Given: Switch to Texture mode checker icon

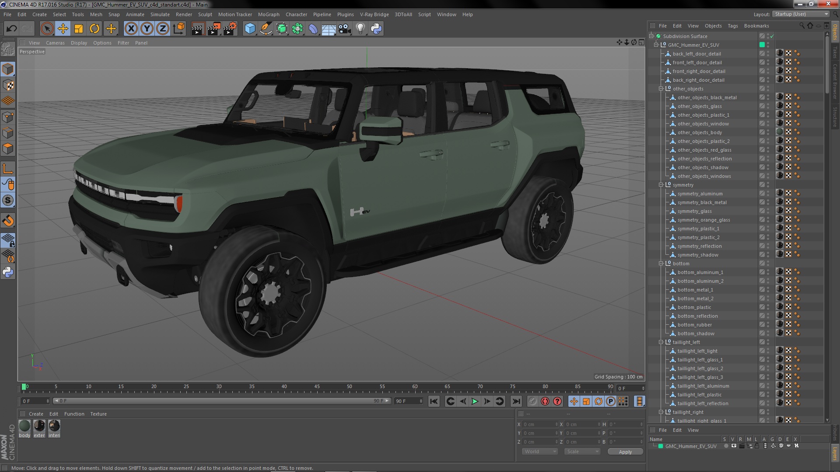Looking at the screenshot, I should 8,85.
